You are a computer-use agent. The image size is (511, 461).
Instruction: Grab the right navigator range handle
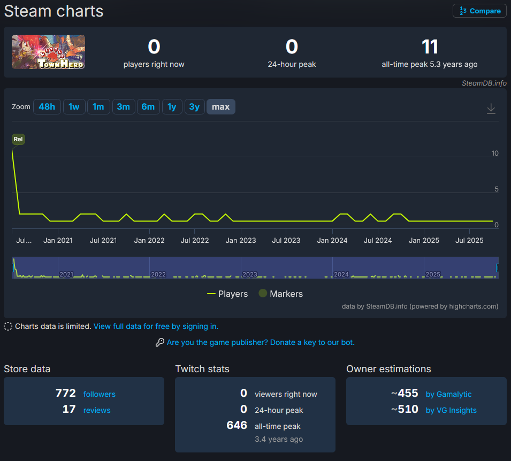[497, 268]
